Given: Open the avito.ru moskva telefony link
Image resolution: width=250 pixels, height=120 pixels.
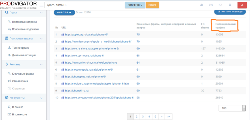Looking at the screenshot, I should click(91, 63).
